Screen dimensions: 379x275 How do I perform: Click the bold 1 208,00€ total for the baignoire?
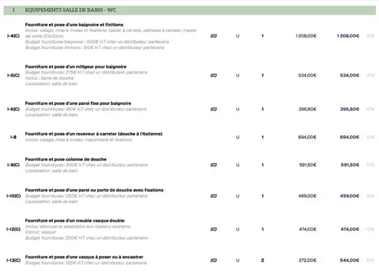[348, 36]
